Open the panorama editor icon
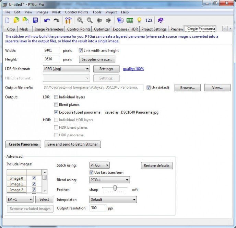236x228 pixels. pos(120,20)
